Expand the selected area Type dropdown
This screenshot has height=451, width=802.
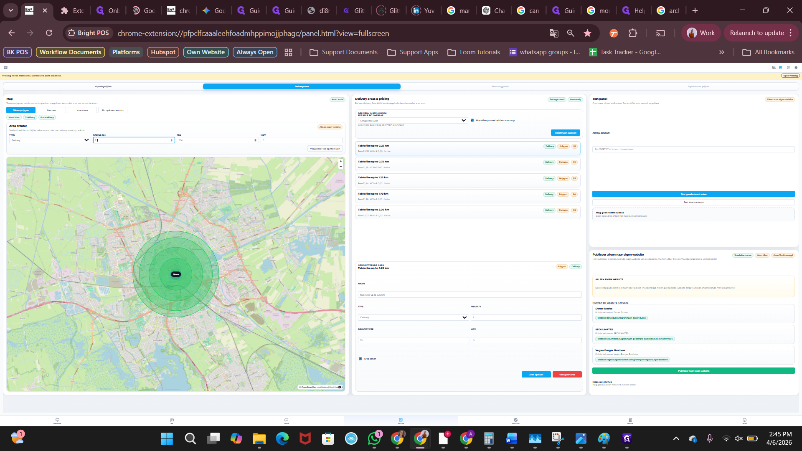413,317
